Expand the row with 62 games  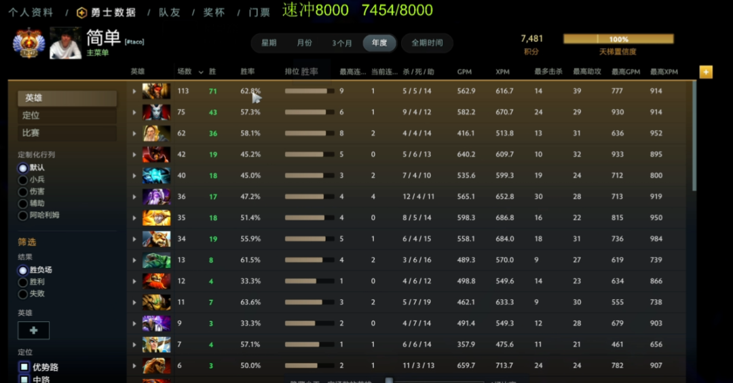click(x=134, y=133)
